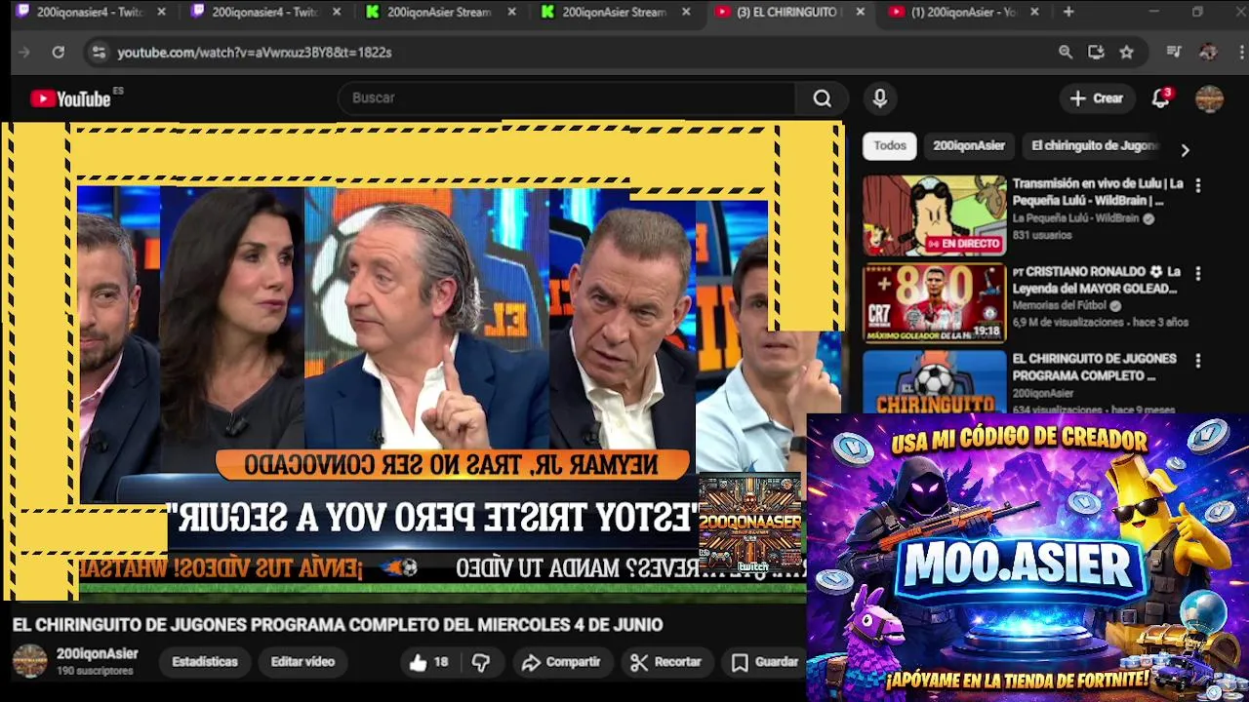The width and height of the screenshot is (1249, 702).
Task: Open options for CRISTIANO RONALDO video
Action: (1198, 273)
